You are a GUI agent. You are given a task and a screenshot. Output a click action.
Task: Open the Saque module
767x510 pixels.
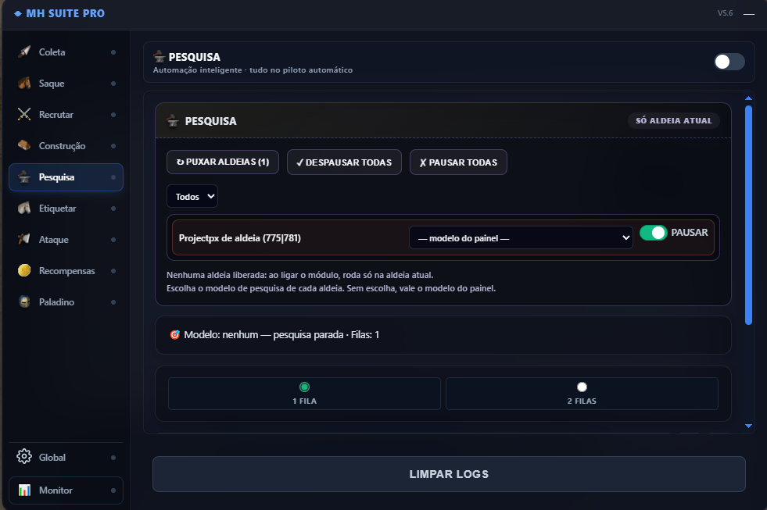coord(66,84)
